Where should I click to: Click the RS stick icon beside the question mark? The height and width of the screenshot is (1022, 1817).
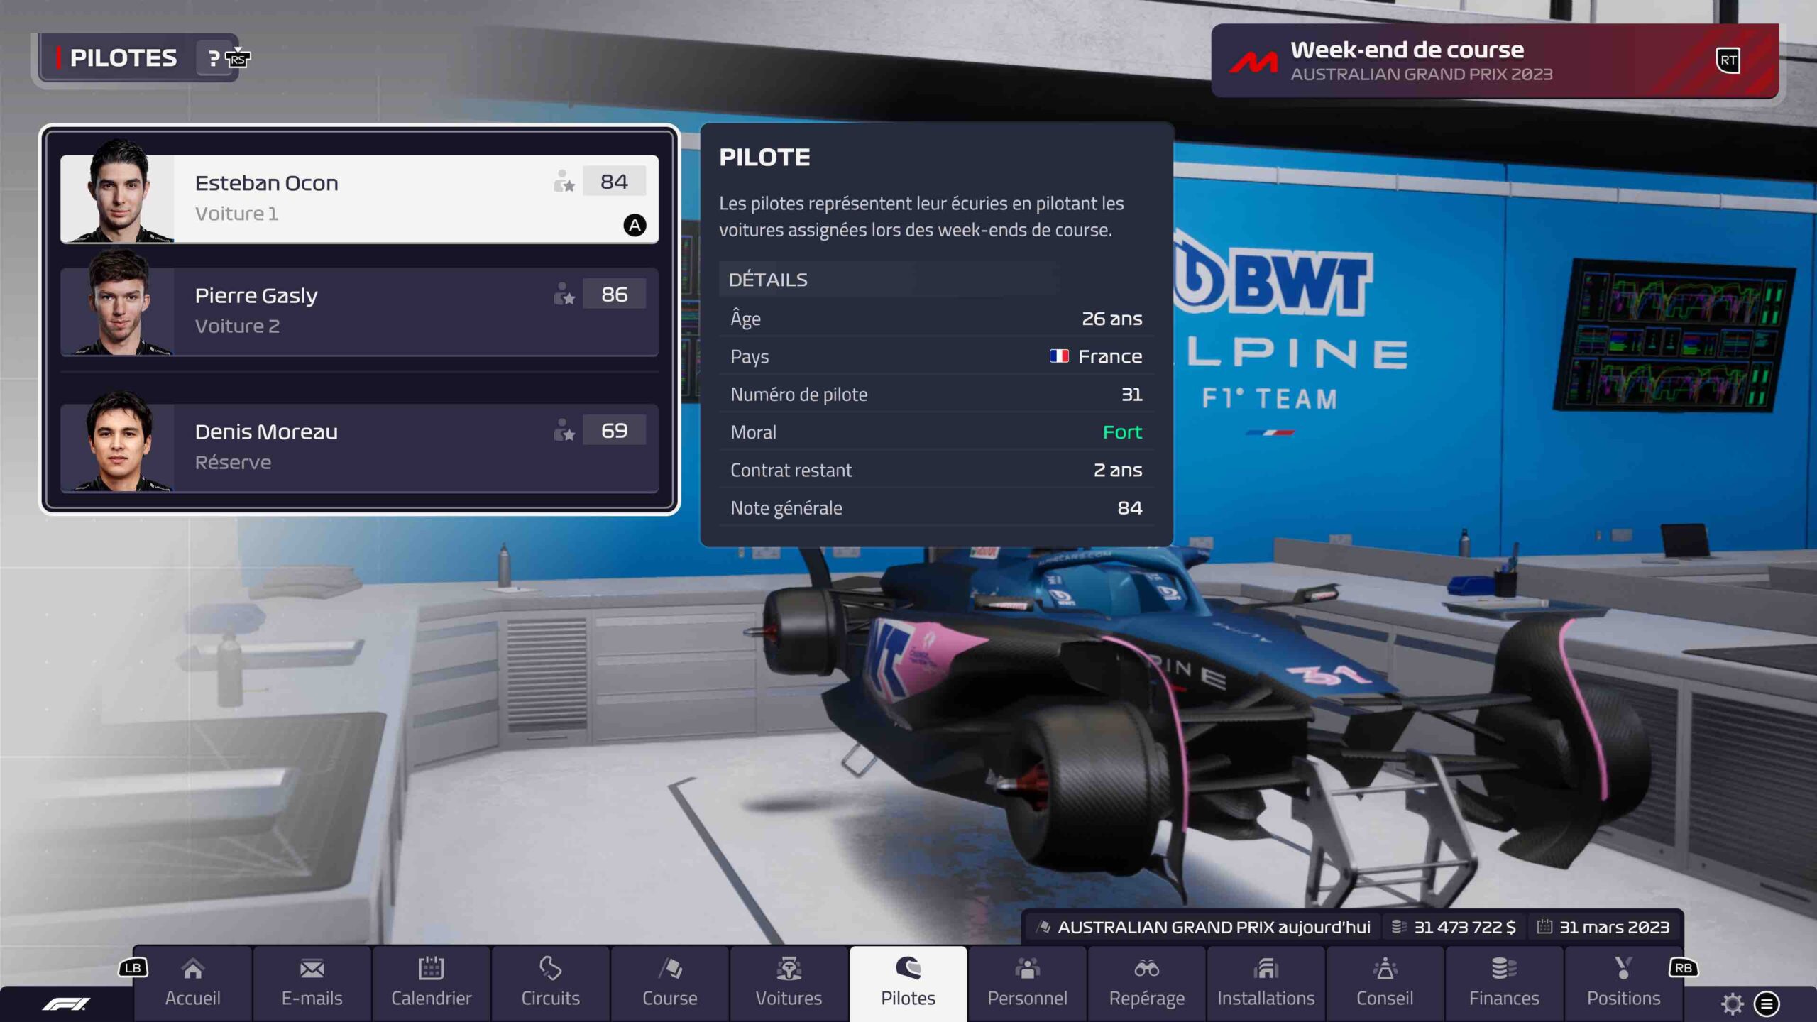coord(238,58)
